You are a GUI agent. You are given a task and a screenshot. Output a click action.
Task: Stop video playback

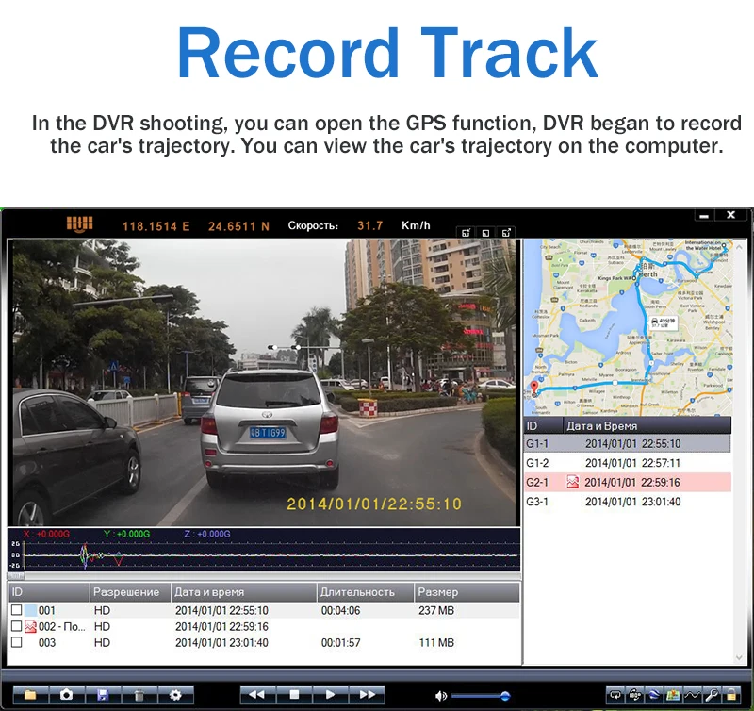pos(294,695)
